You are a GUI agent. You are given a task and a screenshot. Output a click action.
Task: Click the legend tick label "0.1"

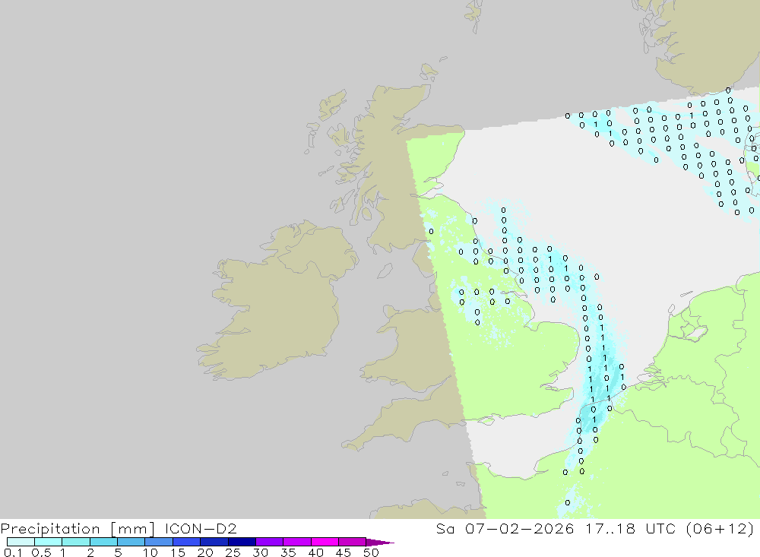(x=13, y=552)
